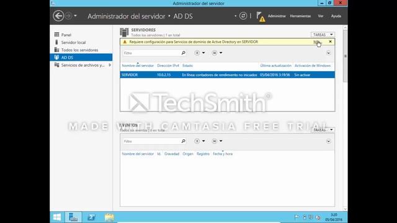Select the SERVIDOR row
The image size is (397, 223).
click(228, 75)
